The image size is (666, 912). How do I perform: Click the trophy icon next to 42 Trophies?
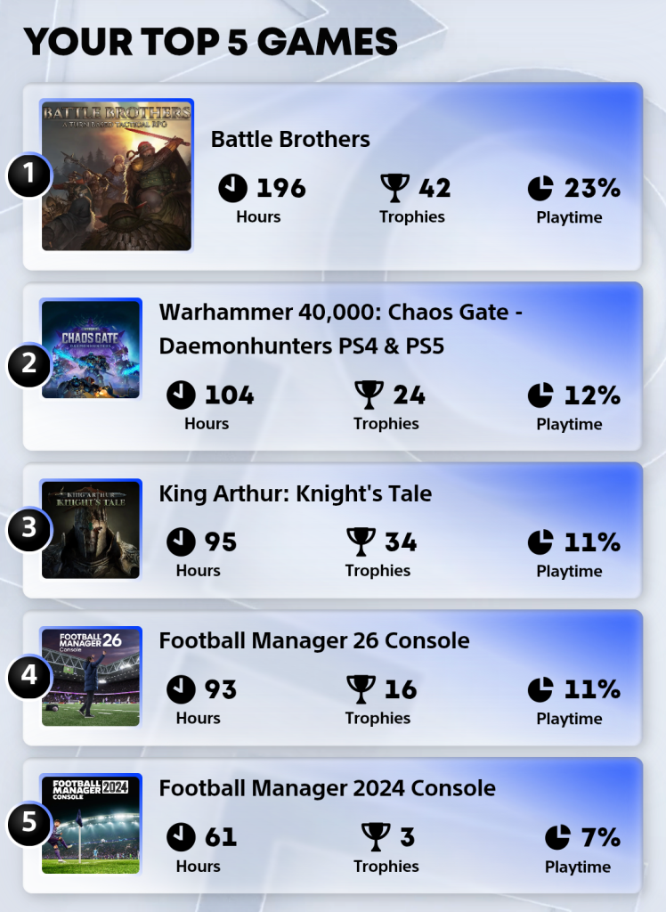click(x=395, y=188)
